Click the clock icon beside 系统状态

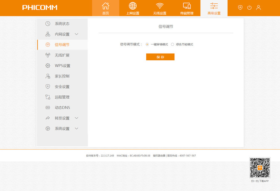(48, 23)
